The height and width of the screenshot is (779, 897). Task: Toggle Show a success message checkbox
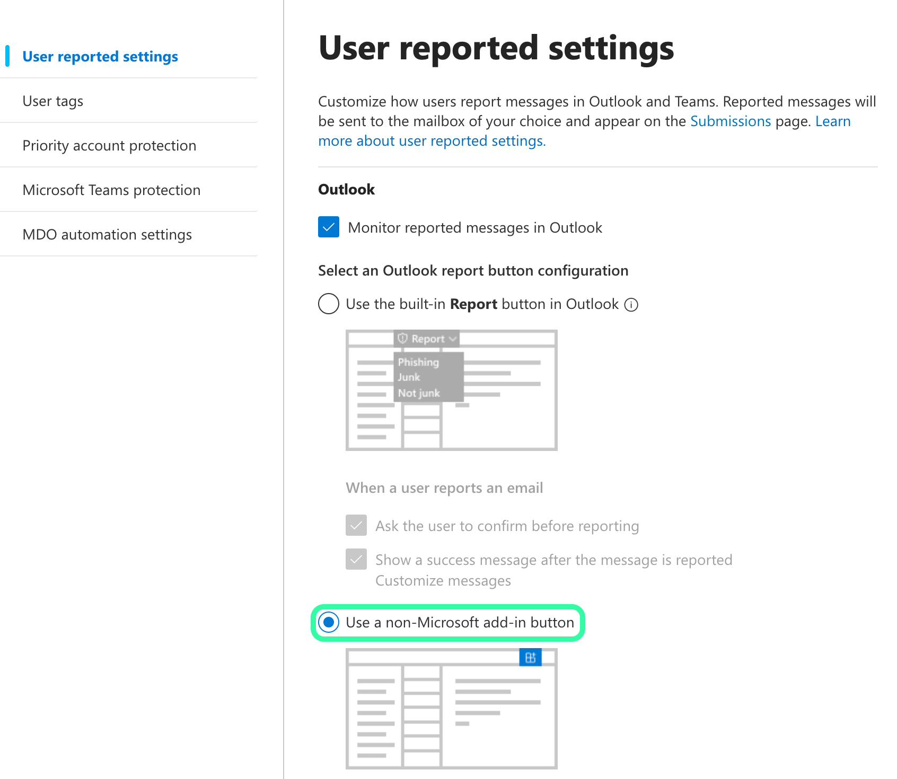click(356, 560)
